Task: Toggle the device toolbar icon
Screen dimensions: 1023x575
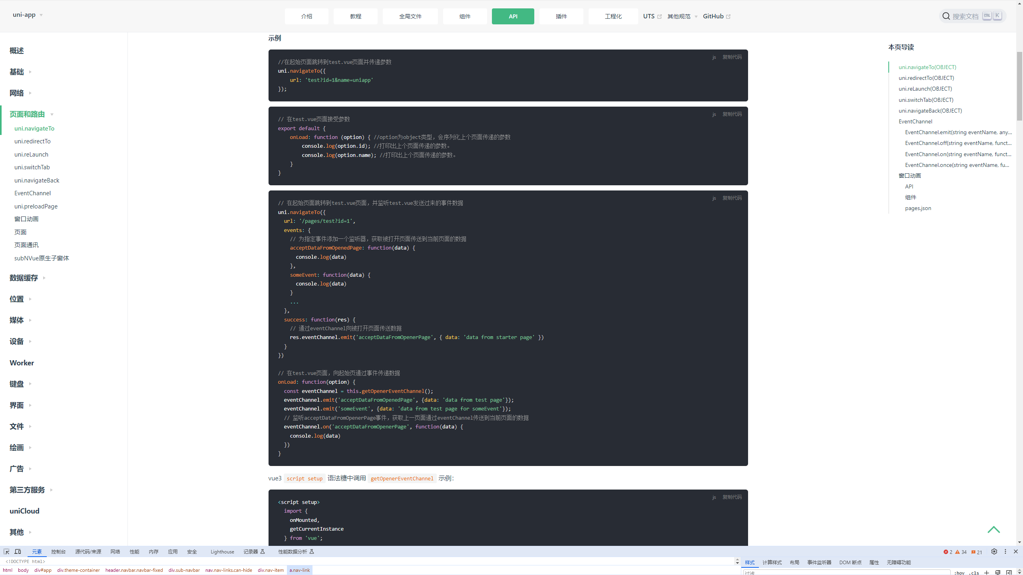Action: [x=18, y=551]
